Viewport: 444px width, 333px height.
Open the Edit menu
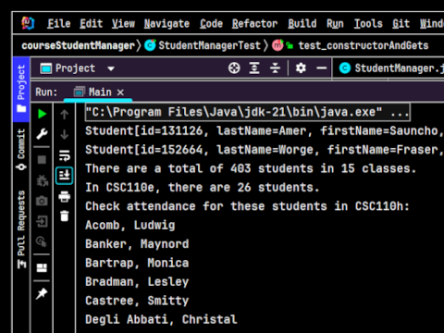point(92,24)
